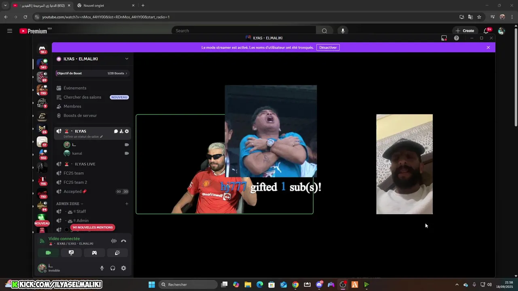This screenshot has height=291, width=518.
Task: Bookmark this page star icon
Action: tap(479, 17)
